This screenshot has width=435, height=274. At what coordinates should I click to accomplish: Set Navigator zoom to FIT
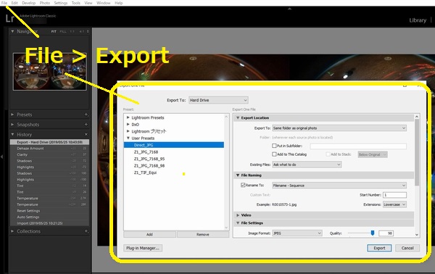pos(54,32)
